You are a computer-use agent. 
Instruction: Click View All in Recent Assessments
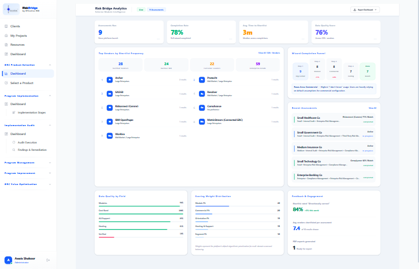[x=372, y=108]
